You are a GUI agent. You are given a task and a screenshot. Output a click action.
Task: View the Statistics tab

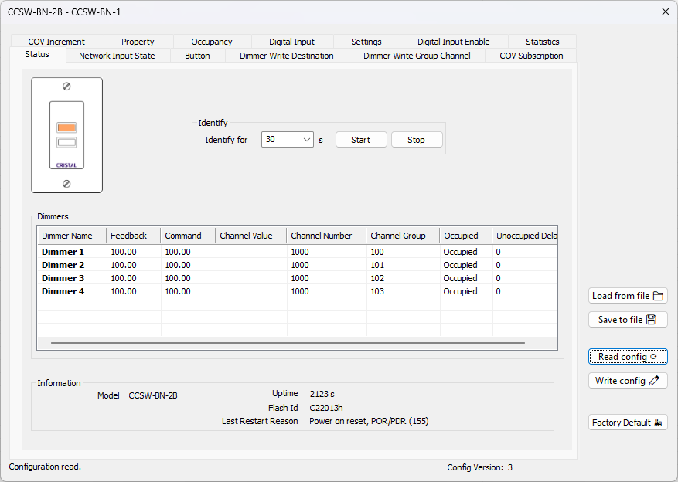tap(543, 42)
